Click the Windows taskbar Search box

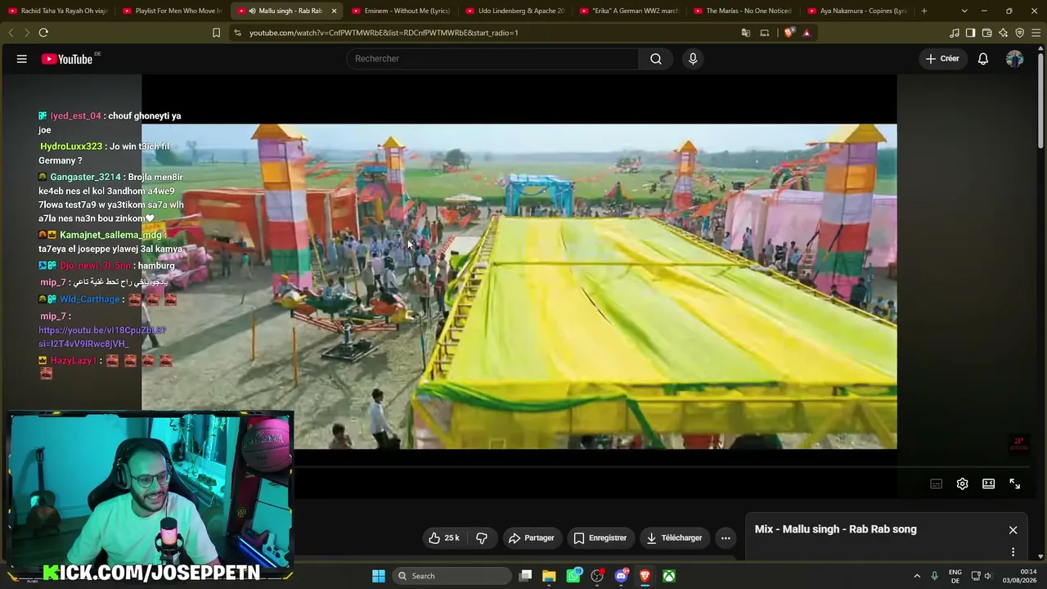pos(452,576)
